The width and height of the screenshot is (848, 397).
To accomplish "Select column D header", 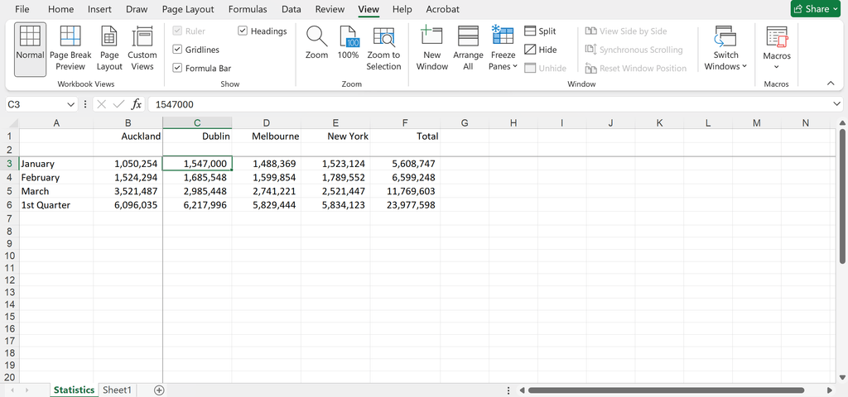I will point(266,123).
